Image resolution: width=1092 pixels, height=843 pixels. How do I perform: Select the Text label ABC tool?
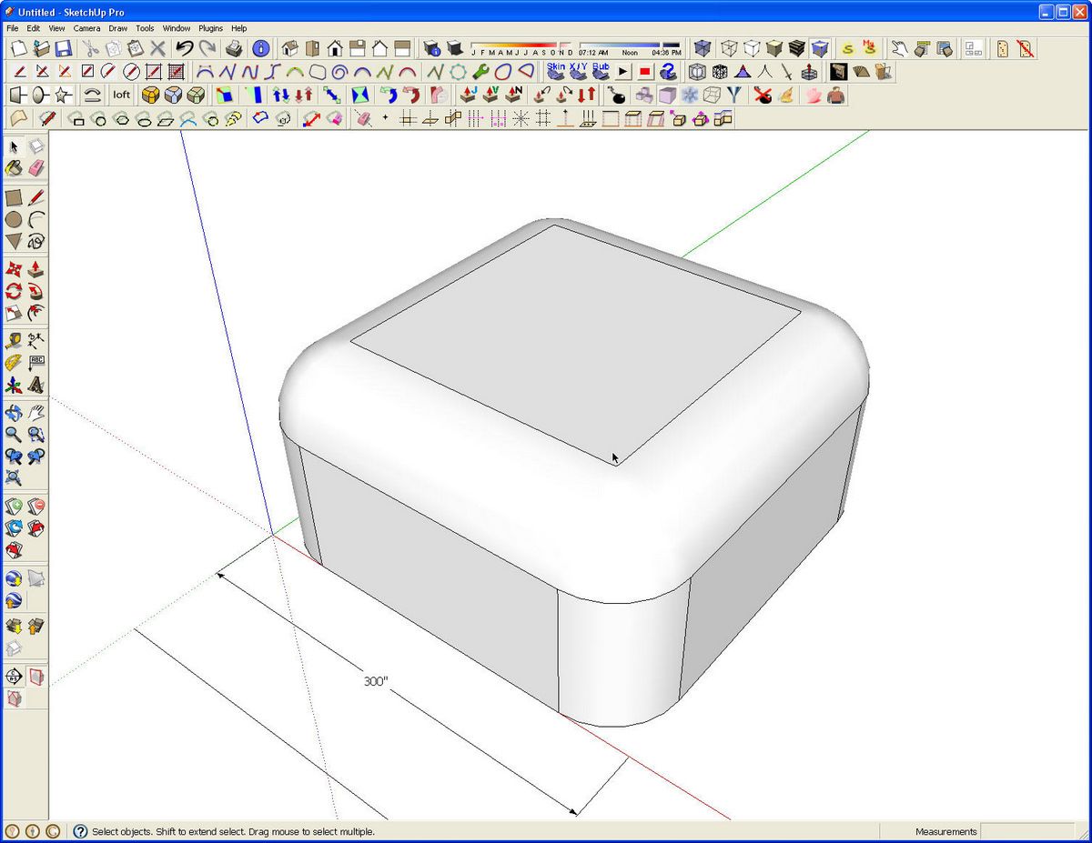coord(36,363)
